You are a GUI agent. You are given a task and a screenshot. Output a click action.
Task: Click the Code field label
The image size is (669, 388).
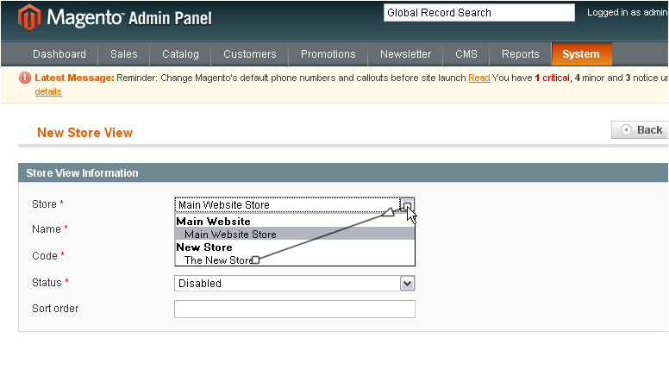click(x=45, y=256)
